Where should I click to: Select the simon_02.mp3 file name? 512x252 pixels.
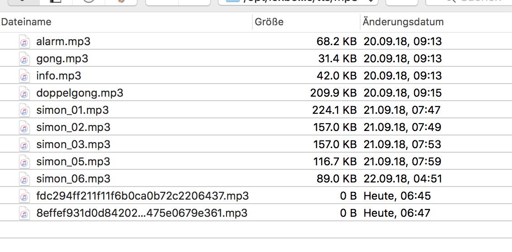pos(73,127)
